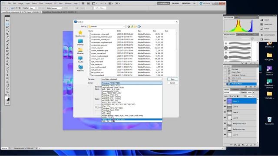Select Layer 4 row in Layers panel

point(242,112)
